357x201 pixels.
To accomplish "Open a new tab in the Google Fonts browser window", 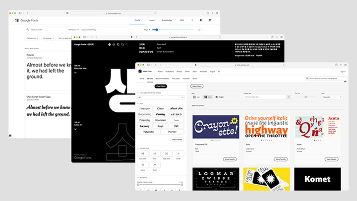I will pyautogui.click(x=212, y=13).
